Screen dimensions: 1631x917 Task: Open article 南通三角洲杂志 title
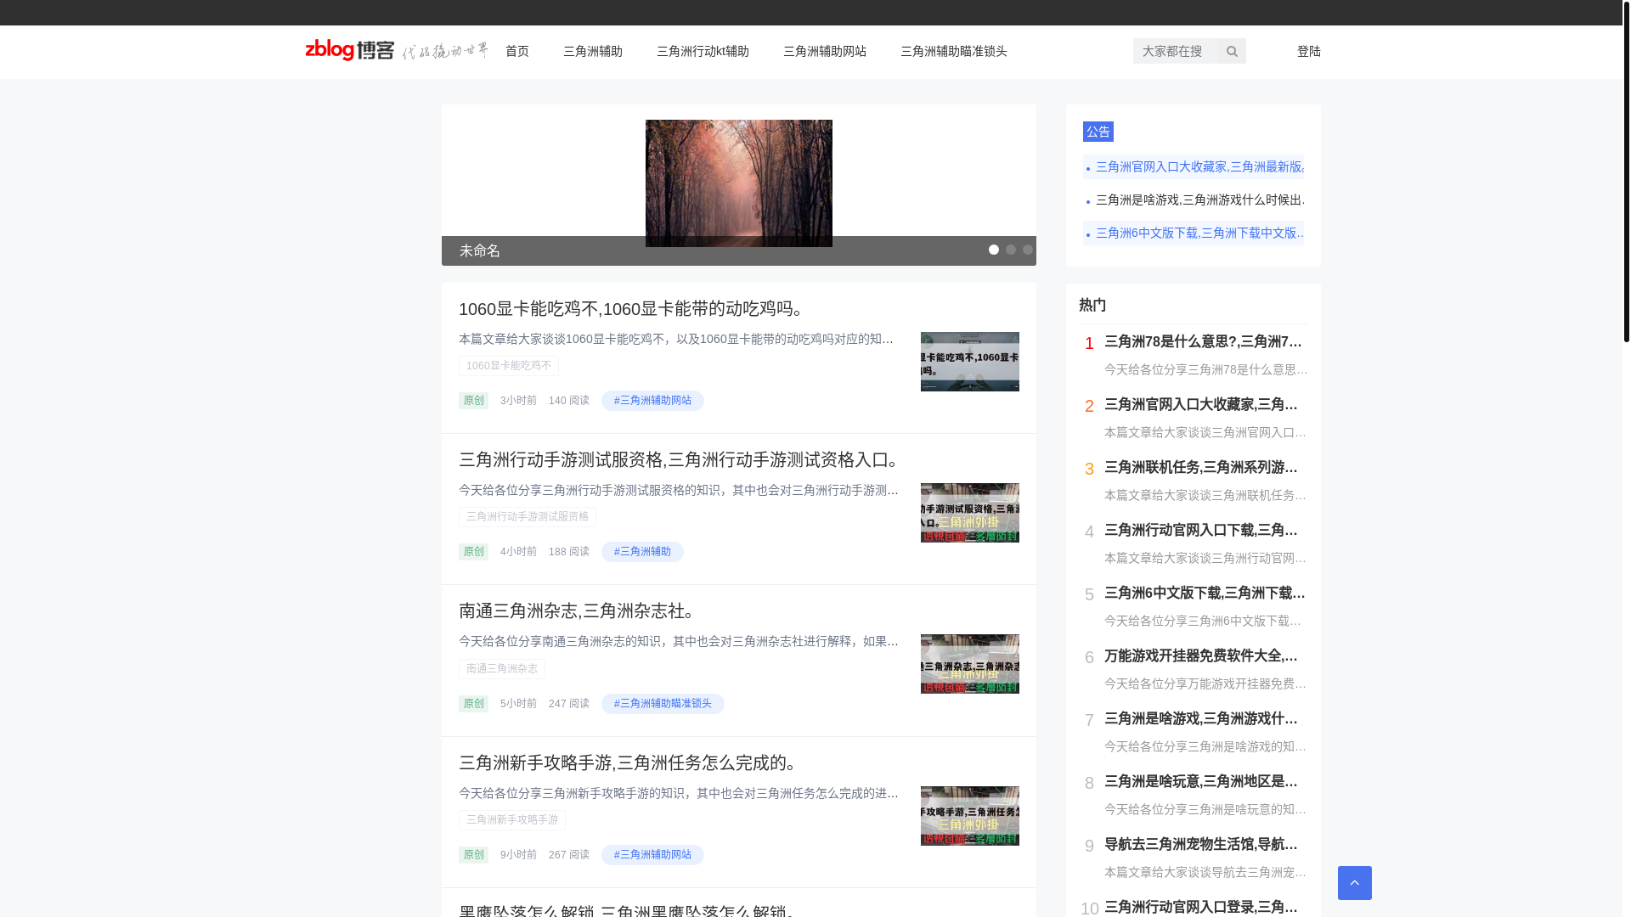click(x=578, y=610)
